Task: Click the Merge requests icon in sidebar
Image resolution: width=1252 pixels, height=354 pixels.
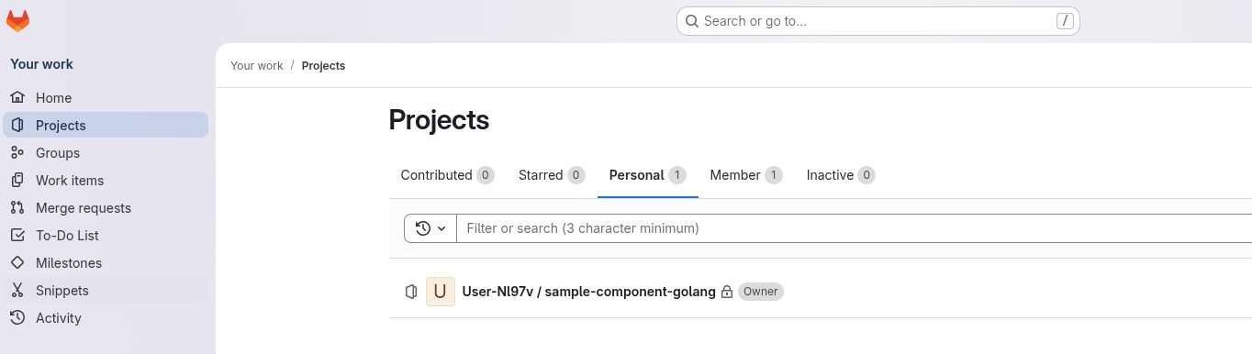Action: tap(17, 207)
